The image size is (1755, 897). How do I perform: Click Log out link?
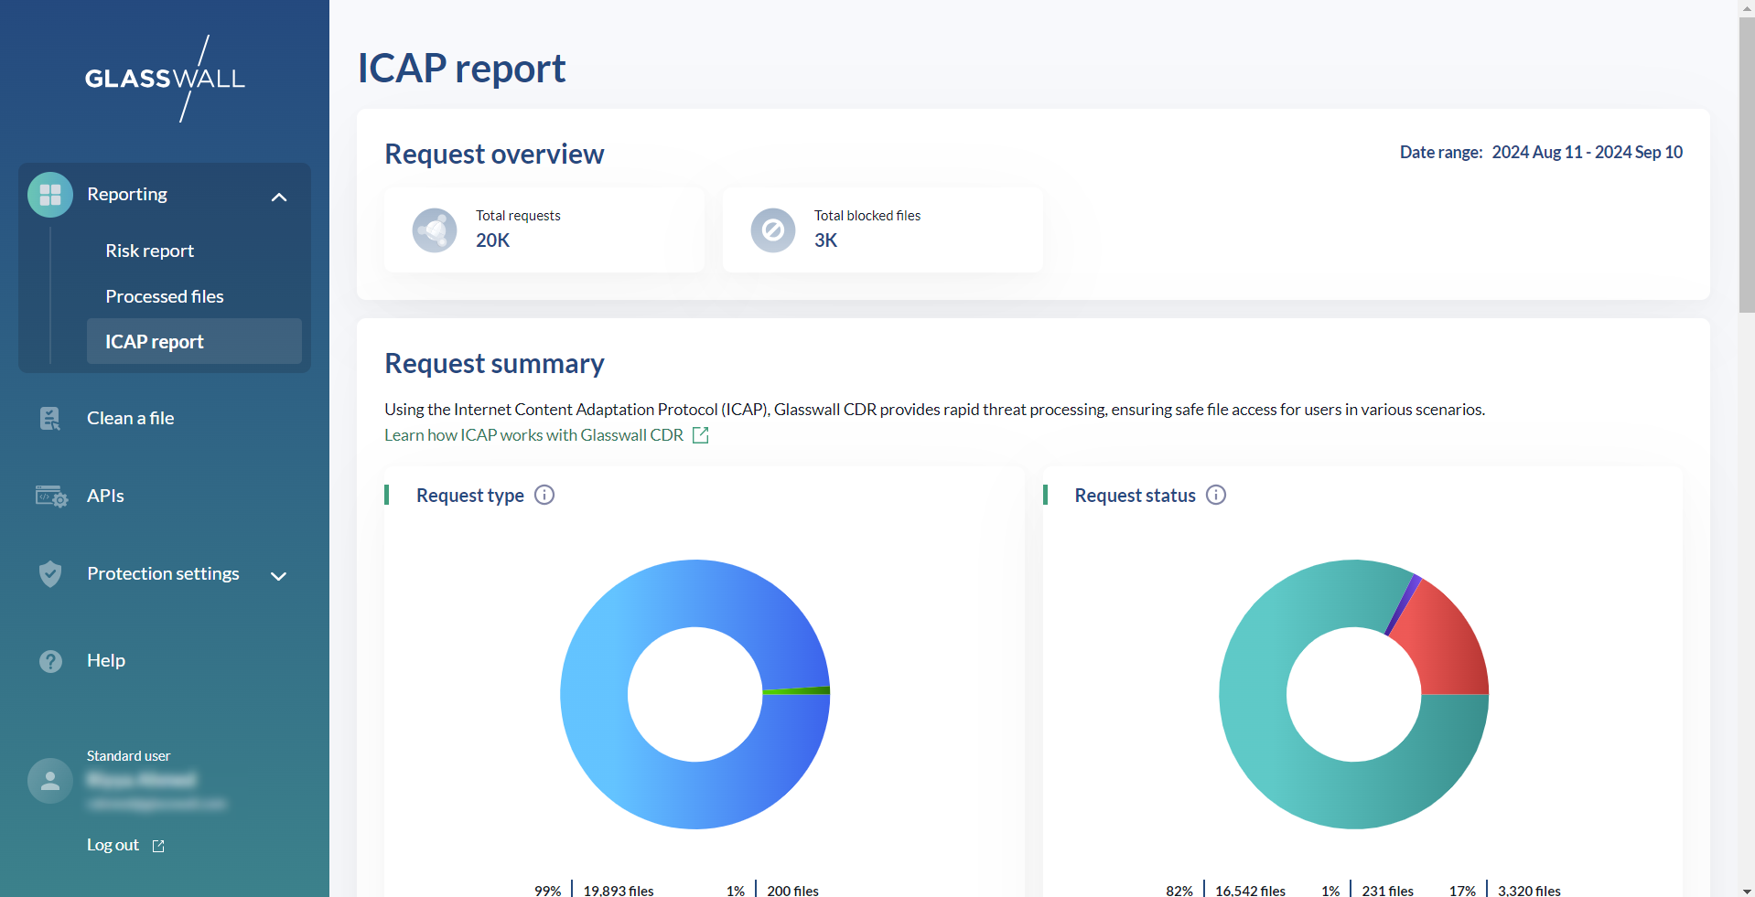113,845
